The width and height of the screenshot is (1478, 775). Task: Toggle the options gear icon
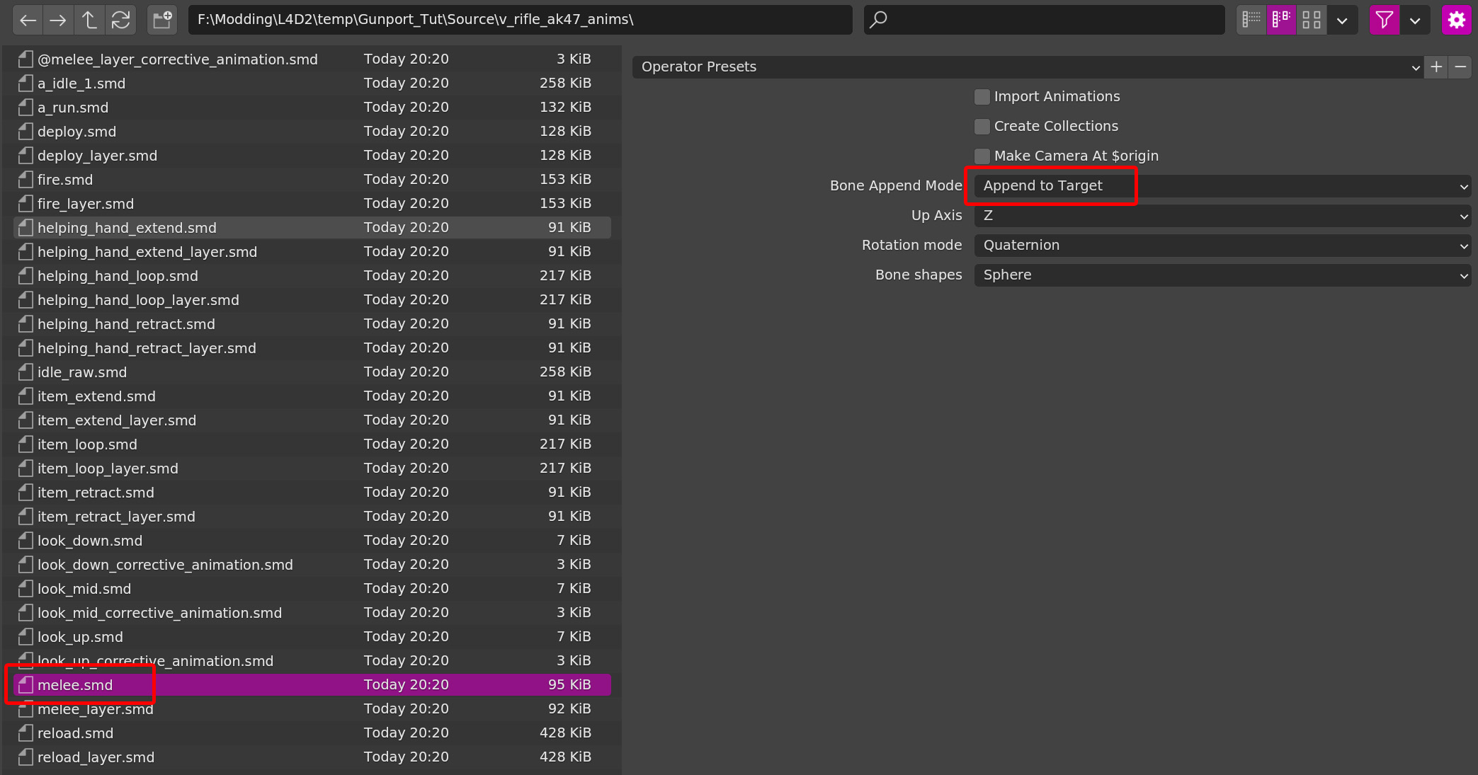1456,20
